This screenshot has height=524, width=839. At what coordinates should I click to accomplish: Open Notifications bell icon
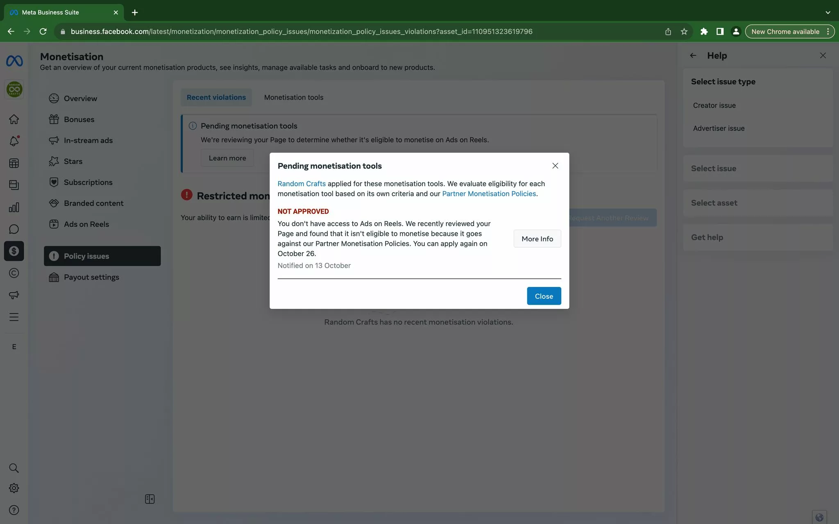[x=14, y=141]
